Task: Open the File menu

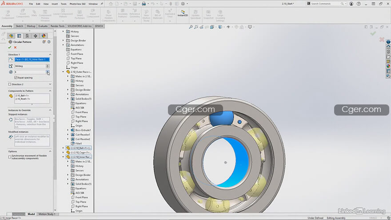Action: click(x=31, y=4)
